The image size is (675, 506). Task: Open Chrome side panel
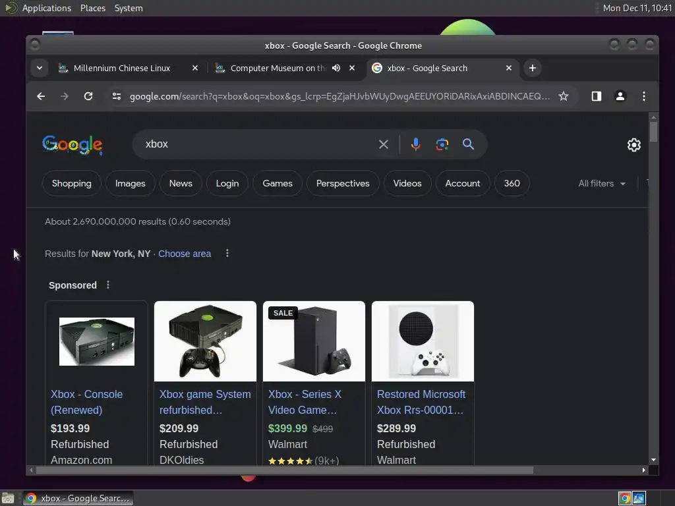[x=596, y=96]
